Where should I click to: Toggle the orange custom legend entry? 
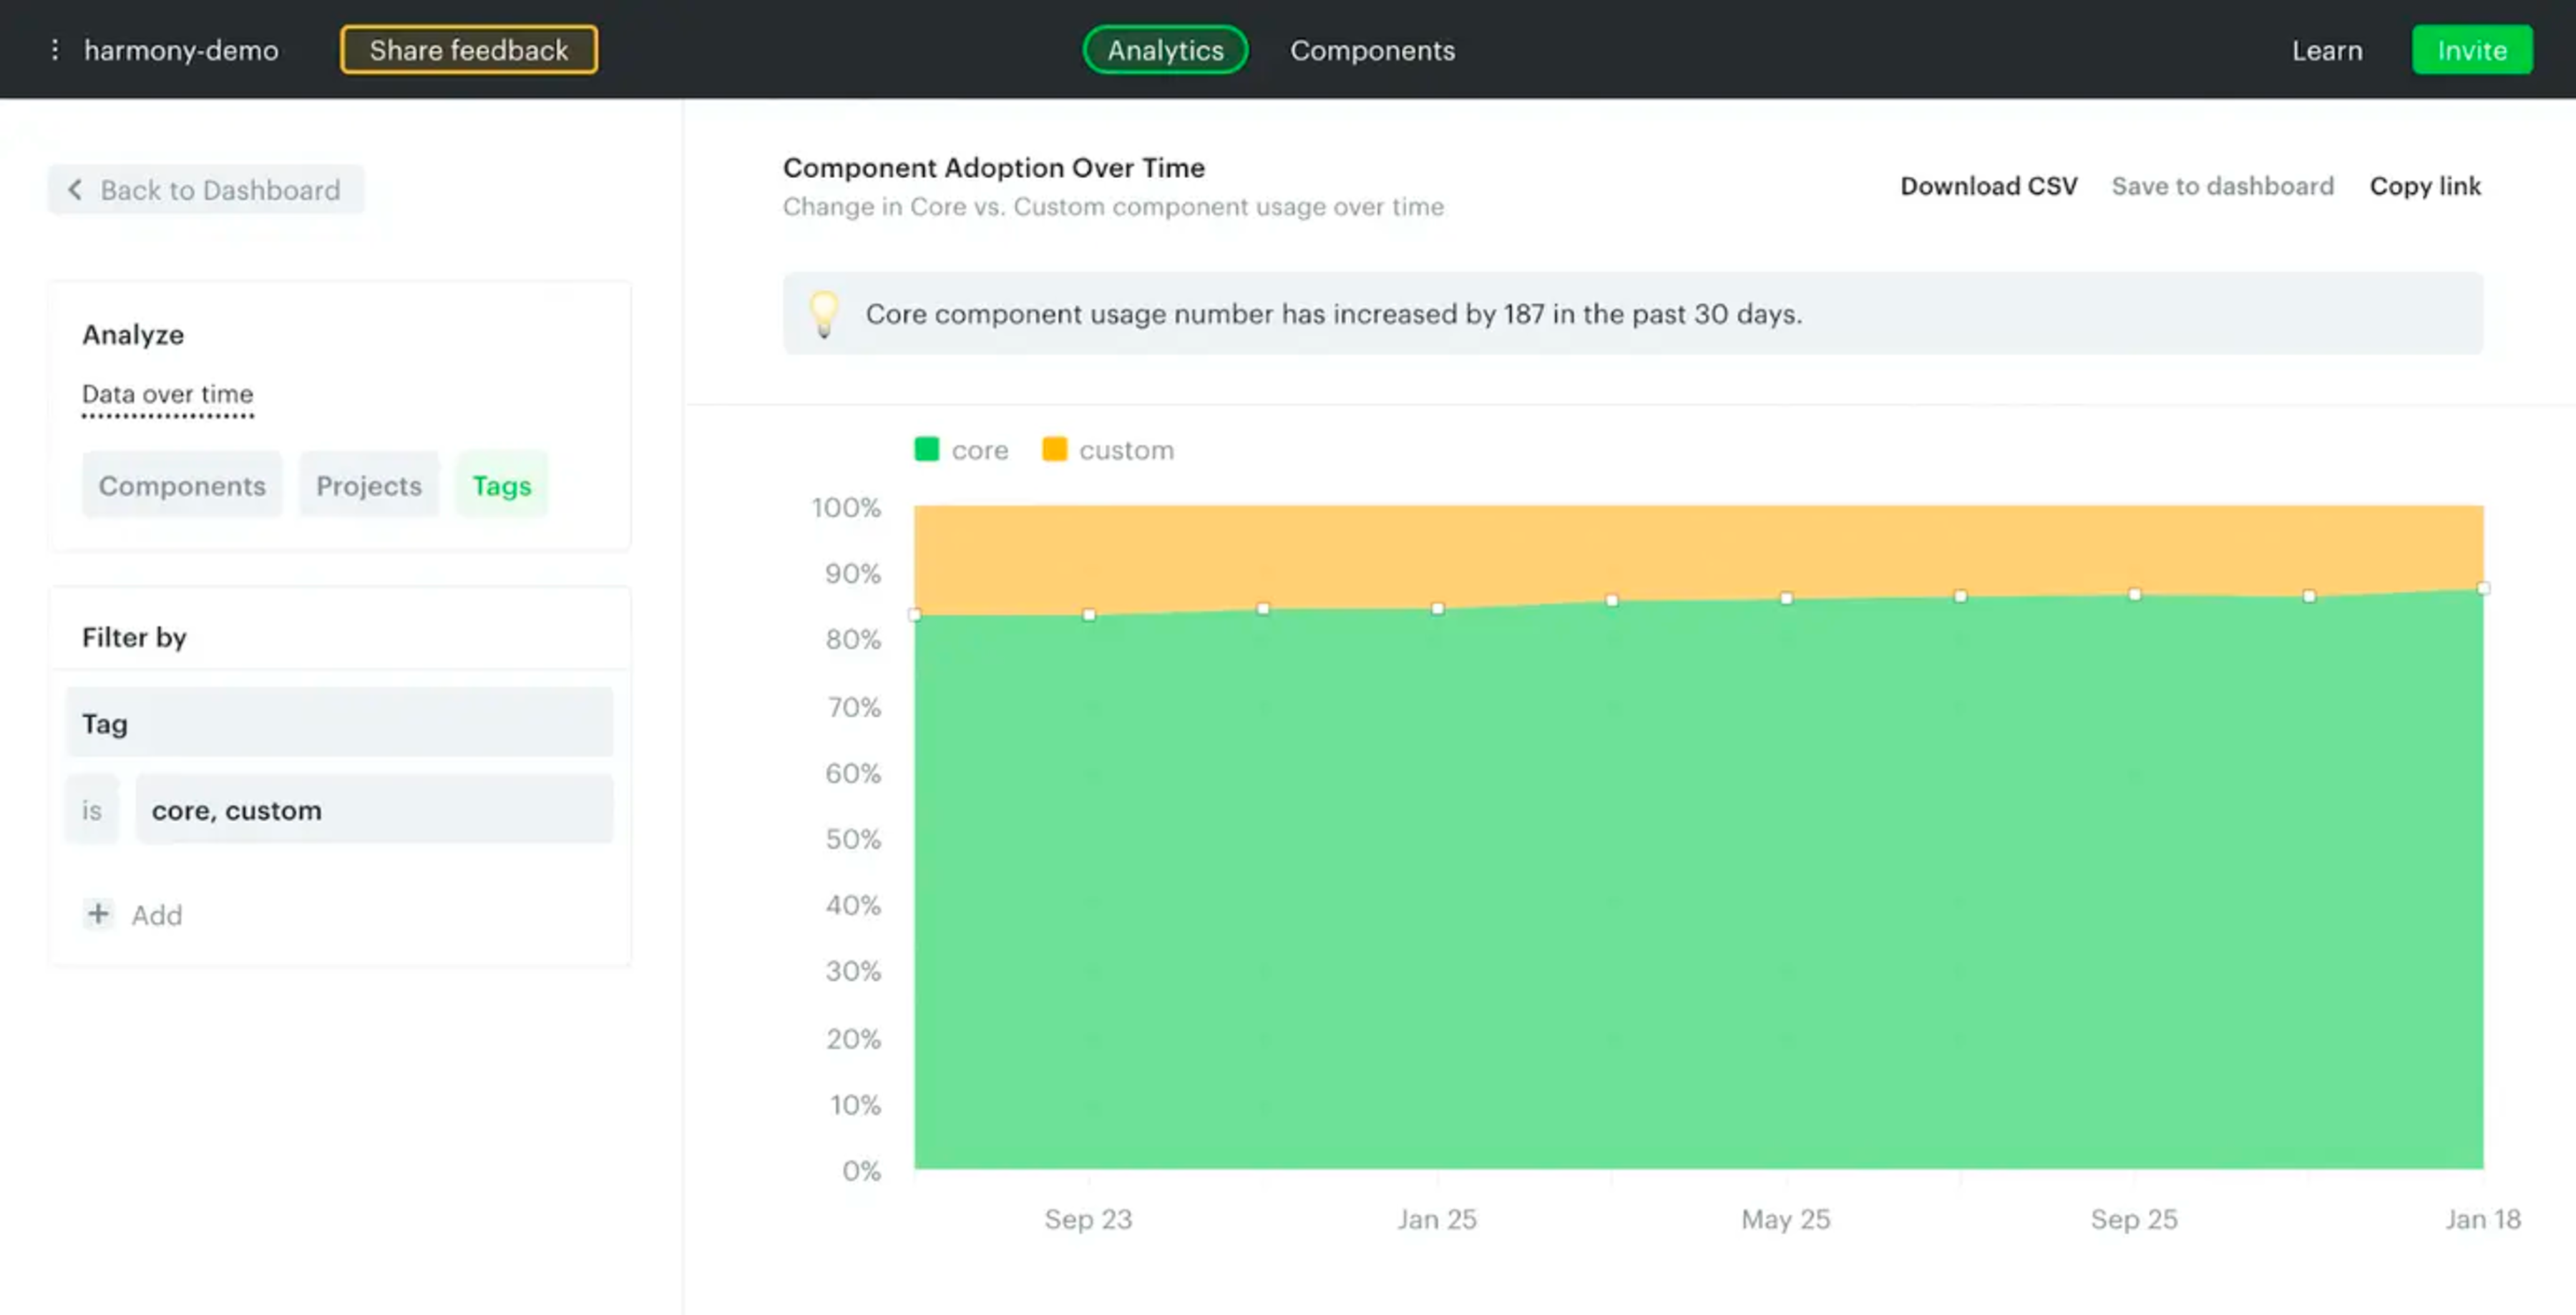[1108, 450]
